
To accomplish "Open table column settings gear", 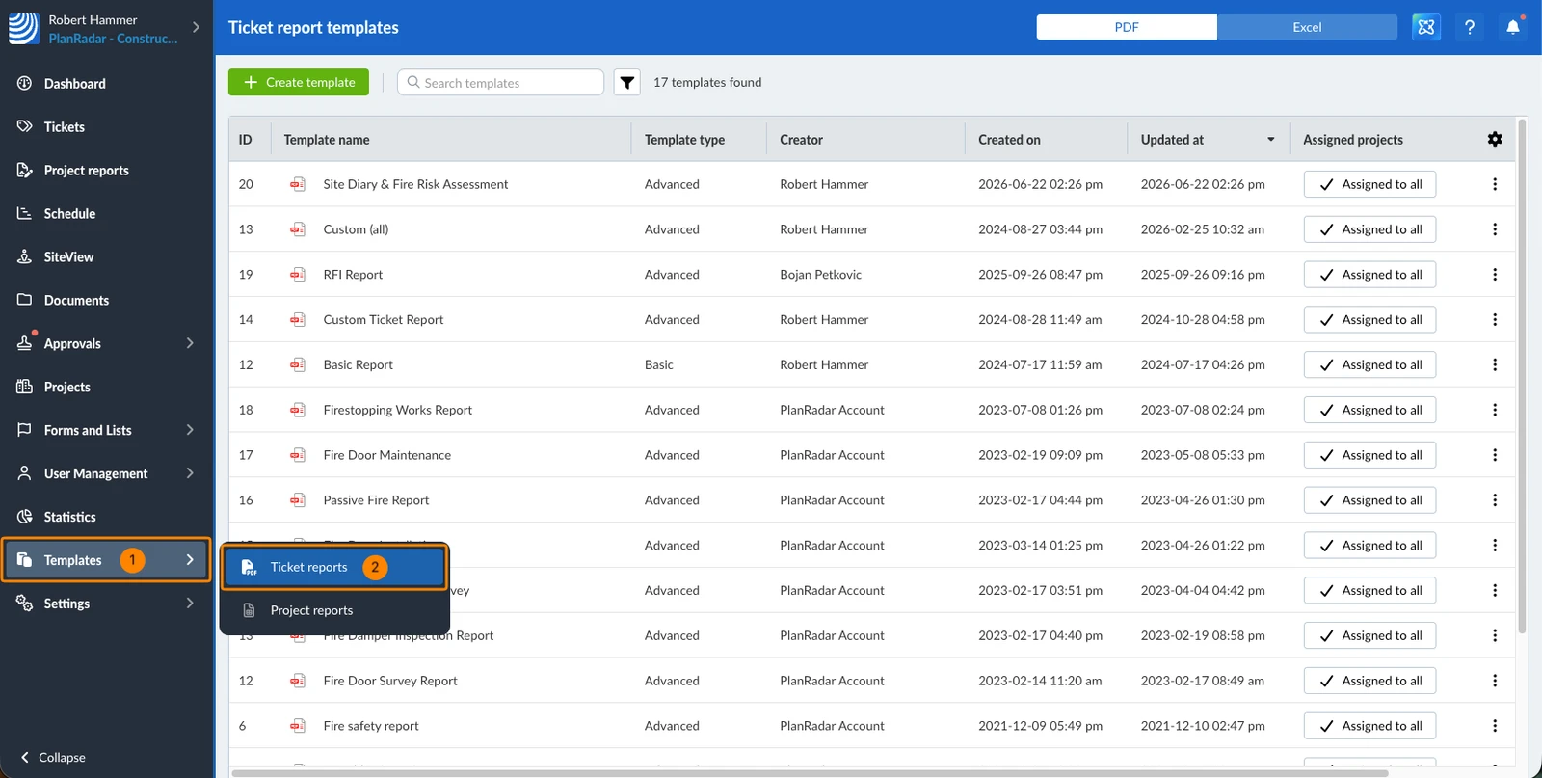I will pos(1495,140).
